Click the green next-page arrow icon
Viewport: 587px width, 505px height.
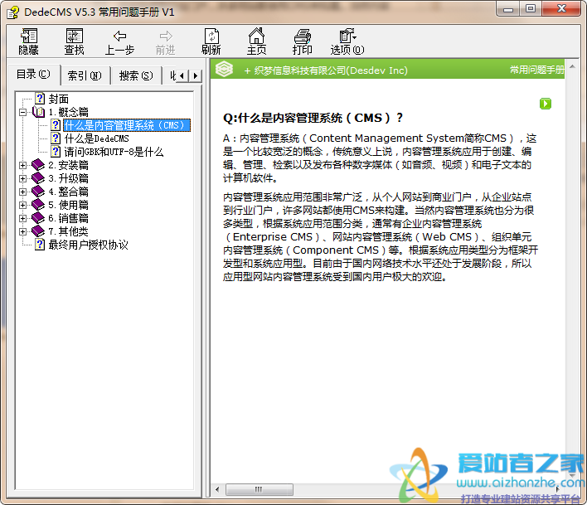(546, 104)
